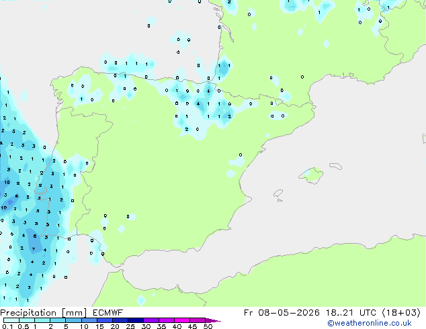Image resolution: width=426 pixels, height=329 pixels.
Task: Click the '40' legend scale label
Action: pyautogui.click(x=177, y=326)
